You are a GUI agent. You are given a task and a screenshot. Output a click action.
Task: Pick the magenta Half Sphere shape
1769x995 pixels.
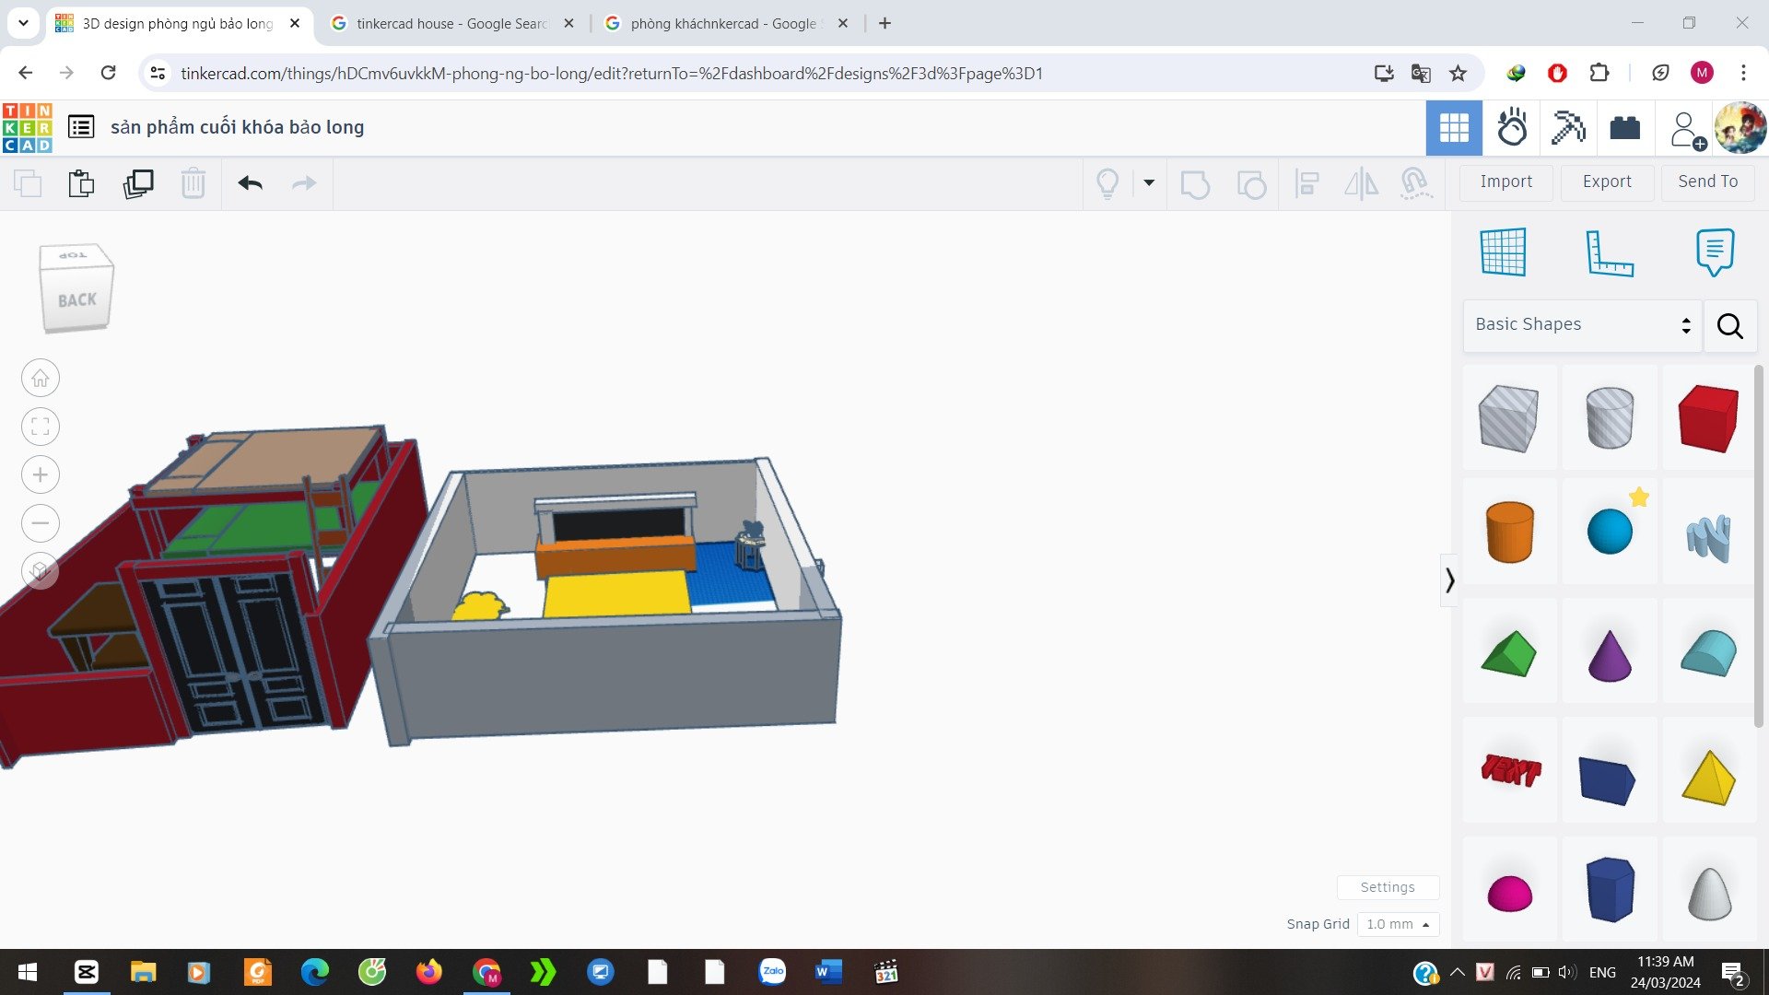[x=1509, y=893]
